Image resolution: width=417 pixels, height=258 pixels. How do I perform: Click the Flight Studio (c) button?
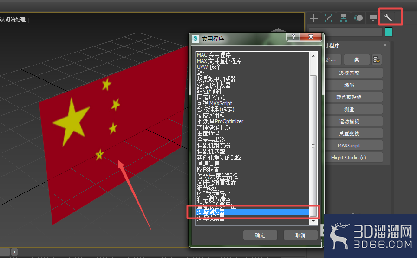click(349, 158)
